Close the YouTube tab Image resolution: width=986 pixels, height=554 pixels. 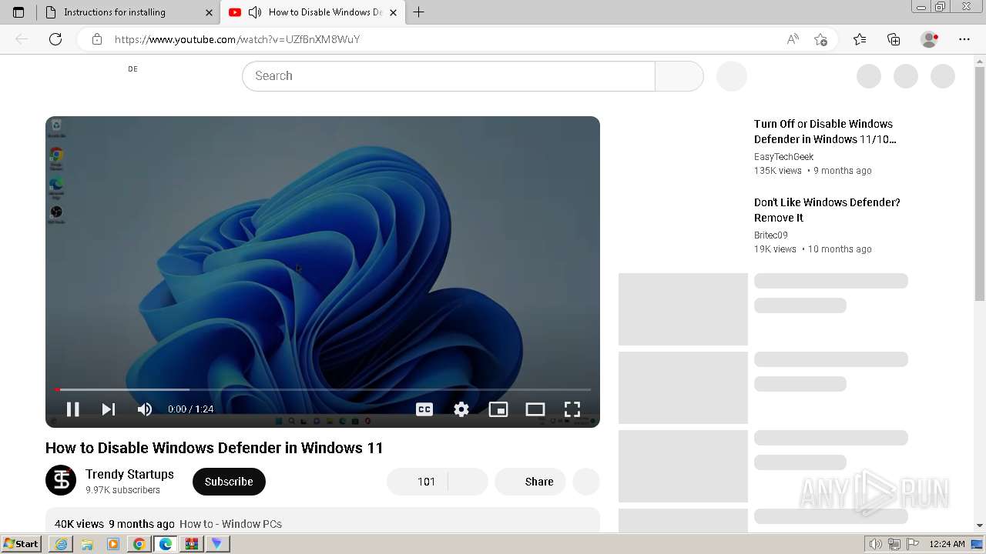393,12
